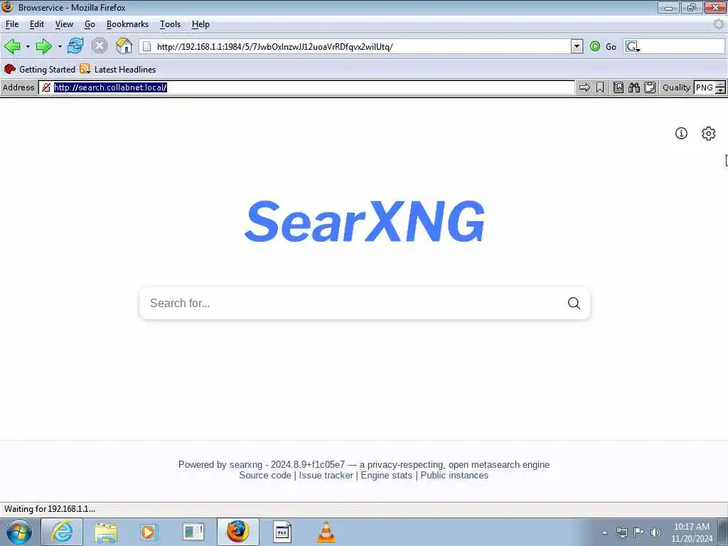The height and width of the screenshot is (546, 728).
Task: Open the Go menu
Action: [x=90, y=24]
